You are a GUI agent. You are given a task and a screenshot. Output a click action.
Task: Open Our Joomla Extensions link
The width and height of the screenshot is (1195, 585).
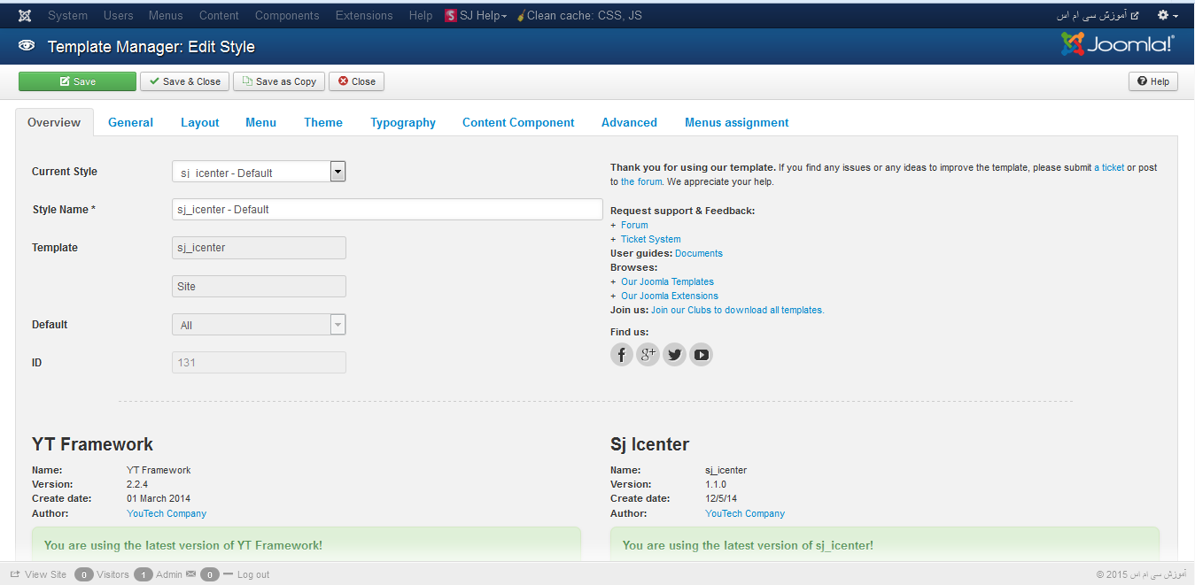pyautogui.click(x=670, y=296)
